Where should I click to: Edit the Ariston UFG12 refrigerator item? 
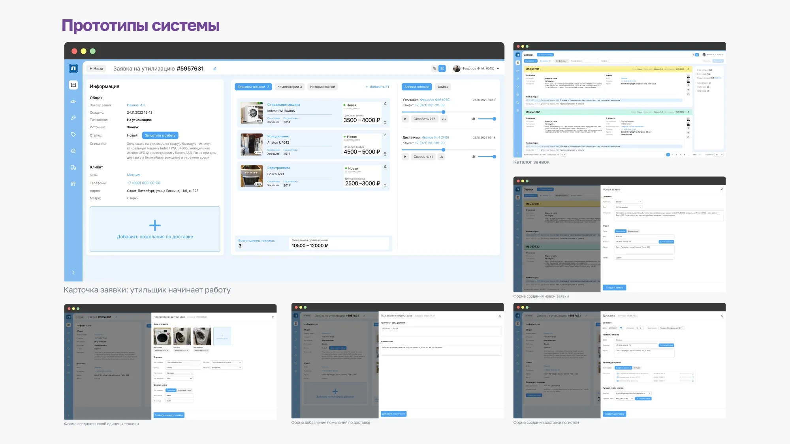(385, 135)
